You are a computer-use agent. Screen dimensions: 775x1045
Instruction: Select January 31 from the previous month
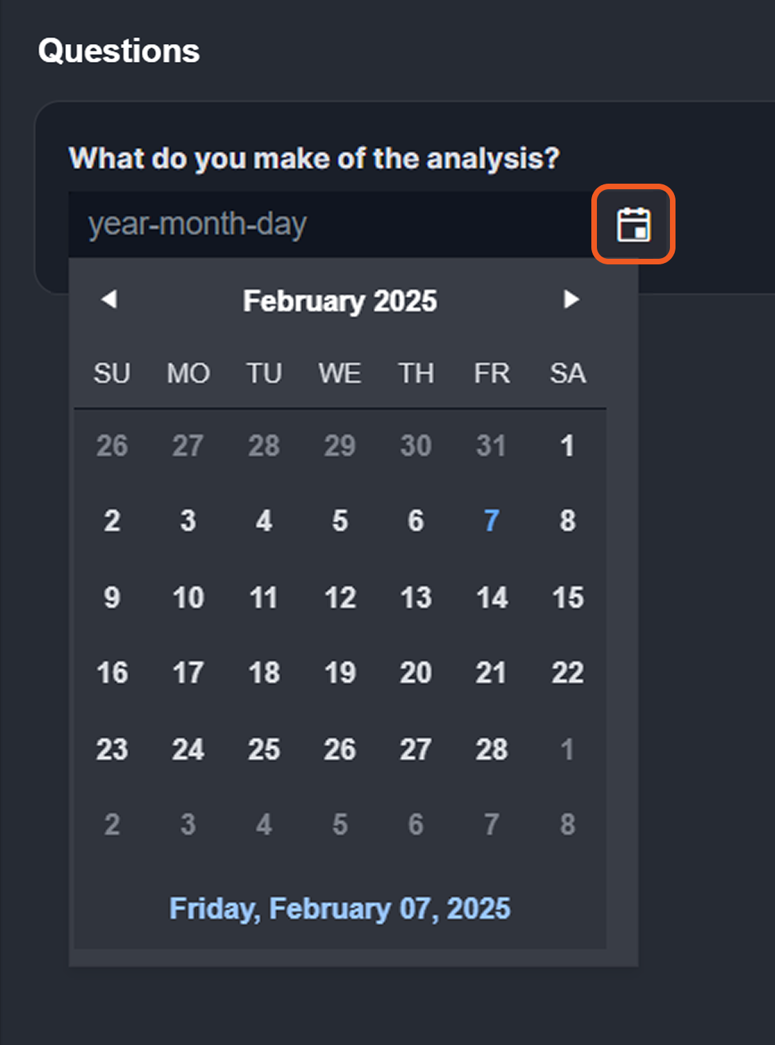coord(490,445)
